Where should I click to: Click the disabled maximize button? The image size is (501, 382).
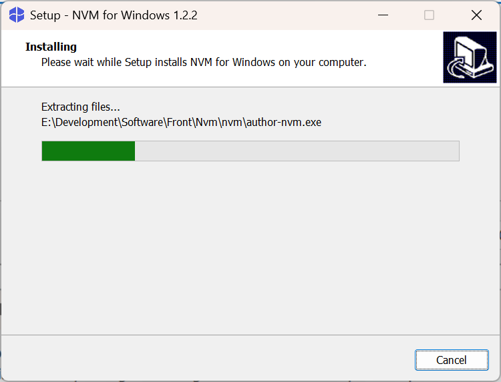tap(429, 15)
